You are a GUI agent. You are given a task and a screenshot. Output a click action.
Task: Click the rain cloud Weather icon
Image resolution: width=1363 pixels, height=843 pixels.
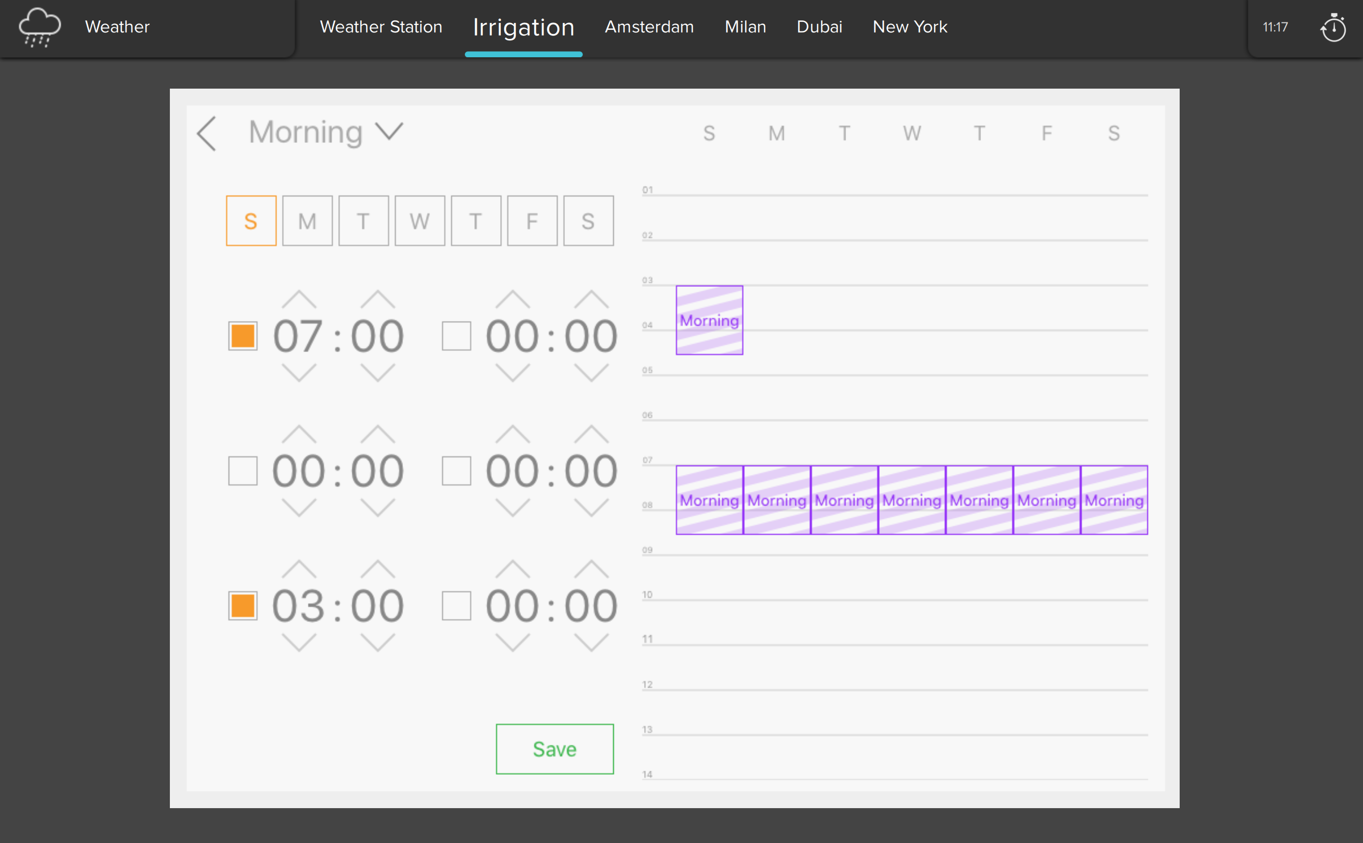click(39, 27)
